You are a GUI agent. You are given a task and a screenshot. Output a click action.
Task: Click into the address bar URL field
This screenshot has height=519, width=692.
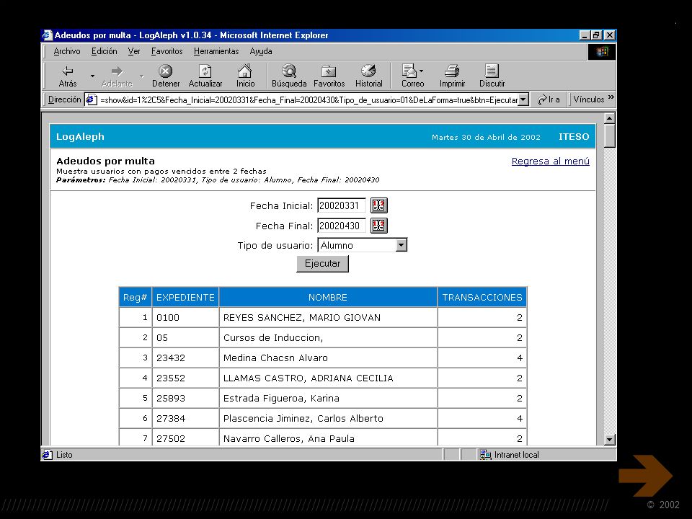click(308, 99)
